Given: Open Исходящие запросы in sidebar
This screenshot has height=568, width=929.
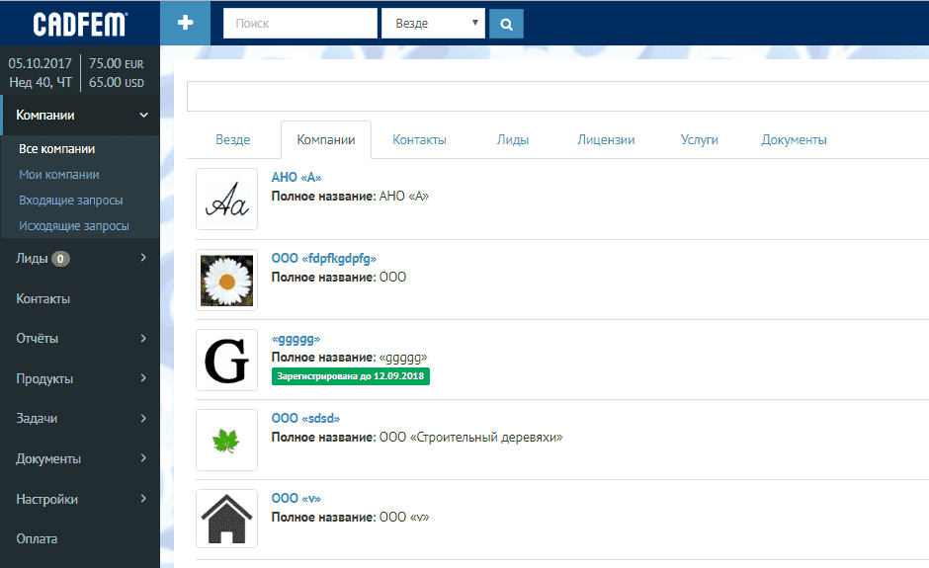Looking at the screenshot, I should (x=73, y=225).
